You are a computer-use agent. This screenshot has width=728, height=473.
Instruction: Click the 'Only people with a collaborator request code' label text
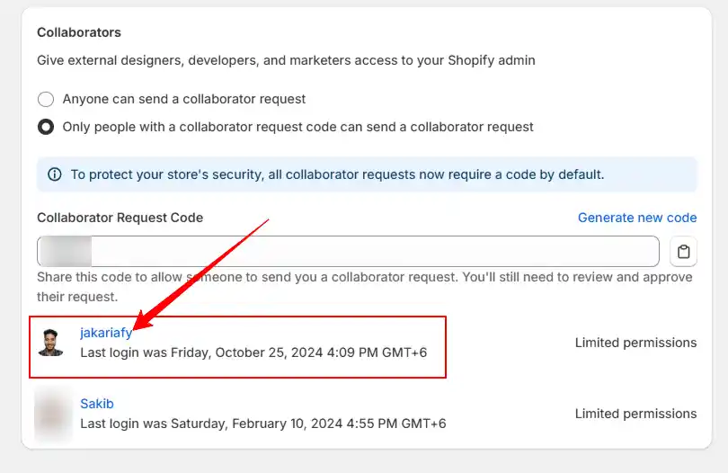coord(298,127)
